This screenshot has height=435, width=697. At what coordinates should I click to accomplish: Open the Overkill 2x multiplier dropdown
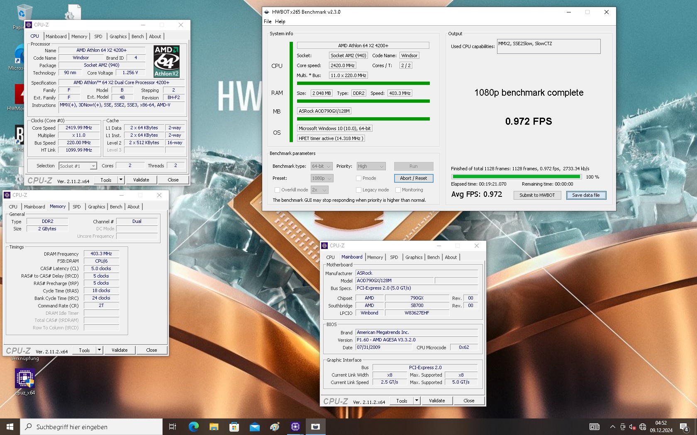(x=319, y=190)
